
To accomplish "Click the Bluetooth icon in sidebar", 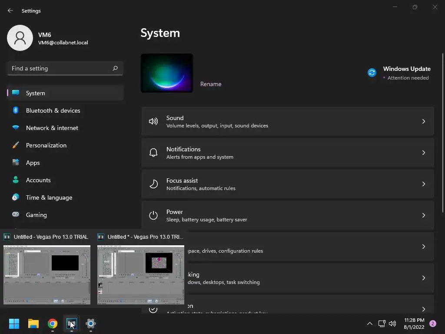I will (16, 110).
